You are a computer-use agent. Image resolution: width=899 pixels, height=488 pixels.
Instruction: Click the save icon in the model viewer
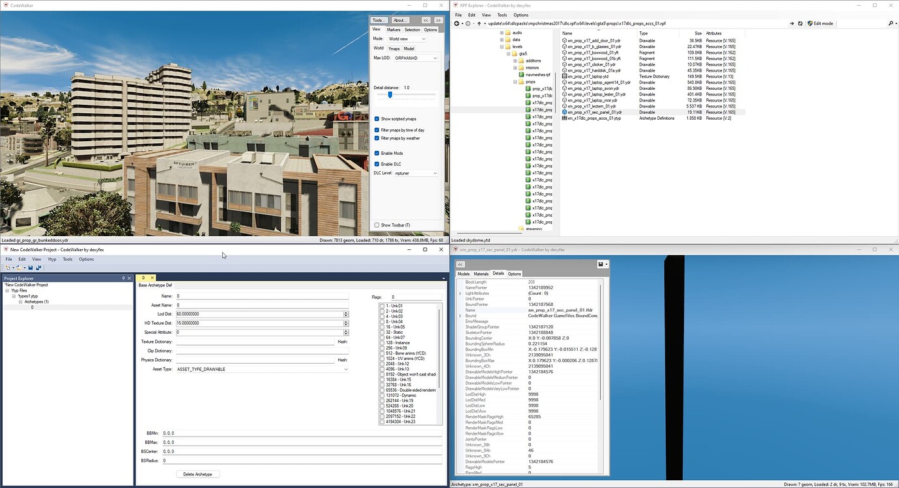pyautogui.click(x=599, y=264)
